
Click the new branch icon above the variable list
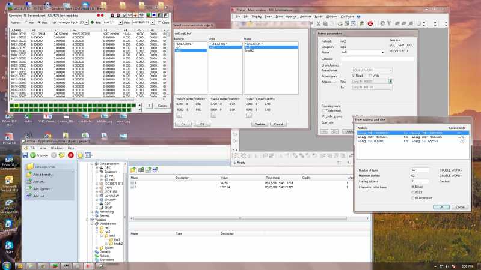pos(133,170)
